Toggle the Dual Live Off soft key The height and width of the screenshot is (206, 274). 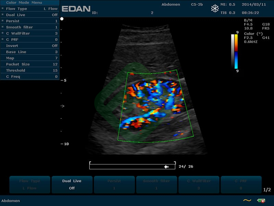72,184
